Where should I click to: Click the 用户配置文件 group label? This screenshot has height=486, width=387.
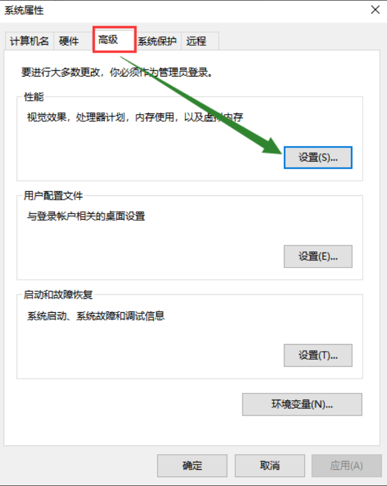(53, 196)
